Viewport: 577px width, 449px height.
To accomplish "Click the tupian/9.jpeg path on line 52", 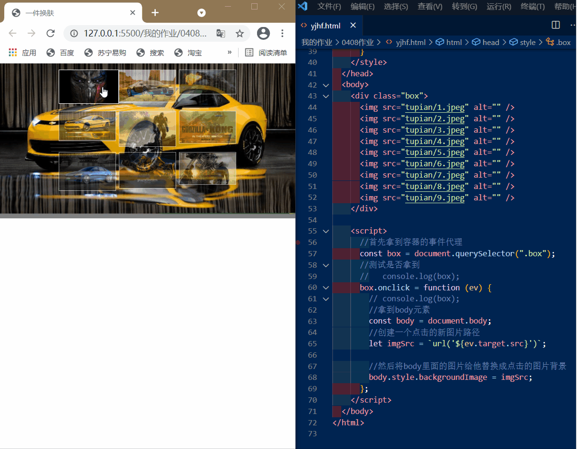I will (x=435, y=198).
